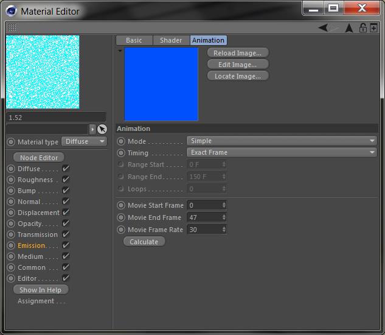The image size is (385, 335).
Task: Click the Material type animation dot
Action: tap(11, 142)
